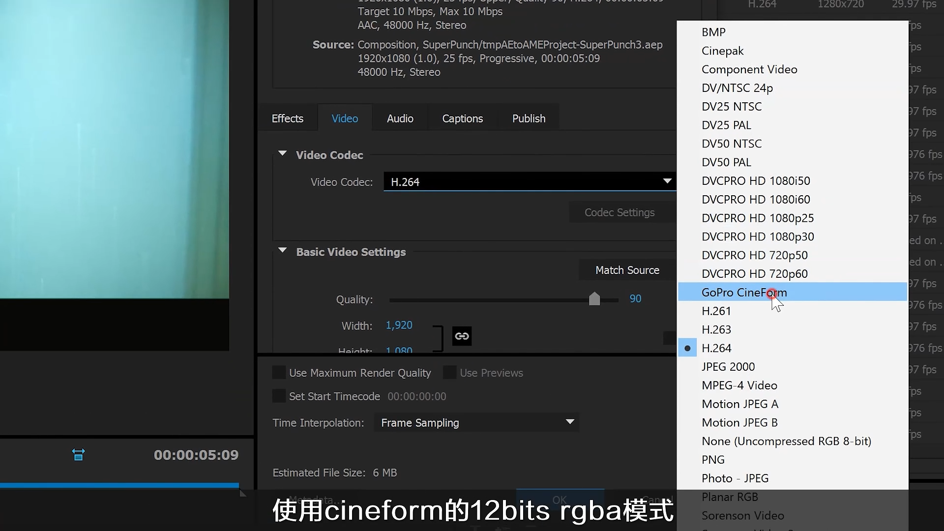
Task: Collapse the Basic Video Settings section
Action: 282,251
